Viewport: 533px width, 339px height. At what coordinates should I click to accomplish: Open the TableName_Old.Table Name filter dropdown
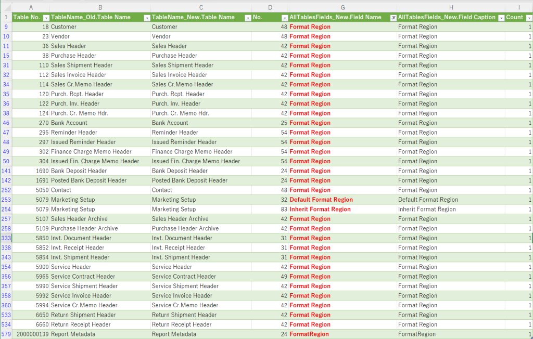click(147, 18)
